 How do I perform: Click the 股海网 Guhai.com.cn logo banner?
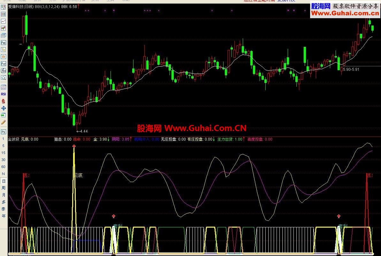pos(345,10)
